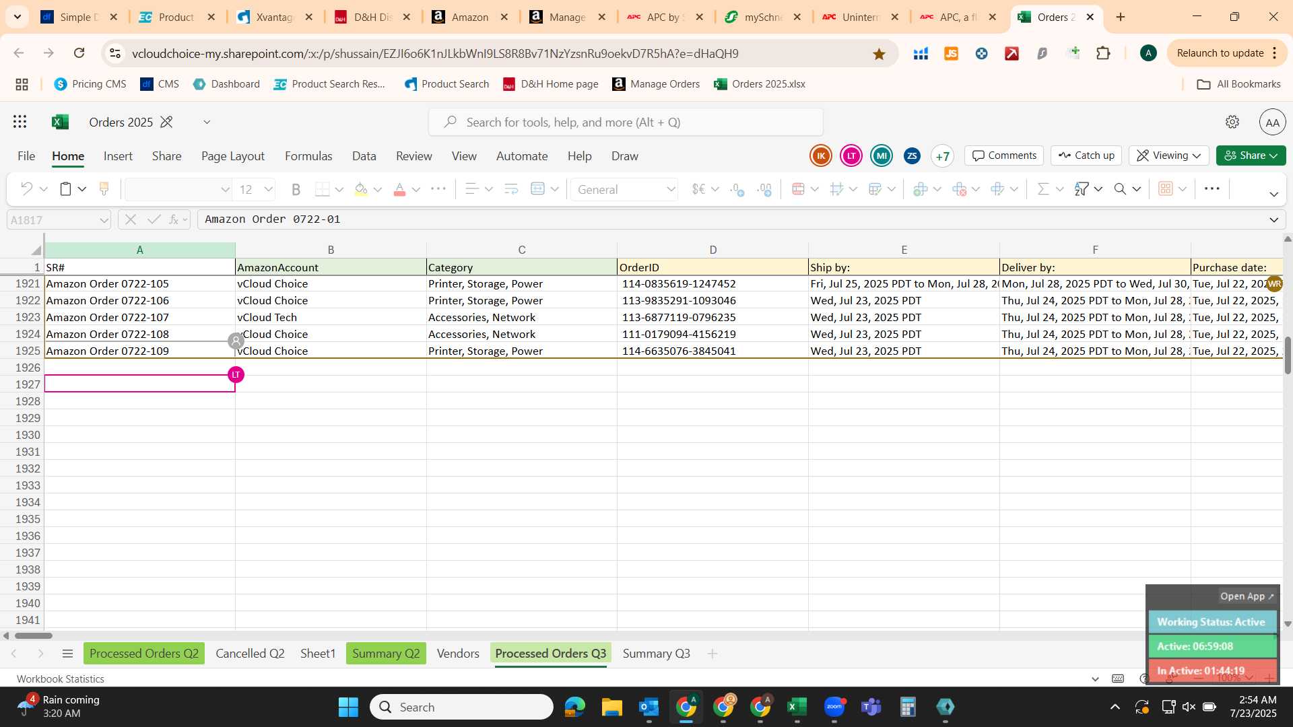Click the accounting number format icon

[699, 189]
